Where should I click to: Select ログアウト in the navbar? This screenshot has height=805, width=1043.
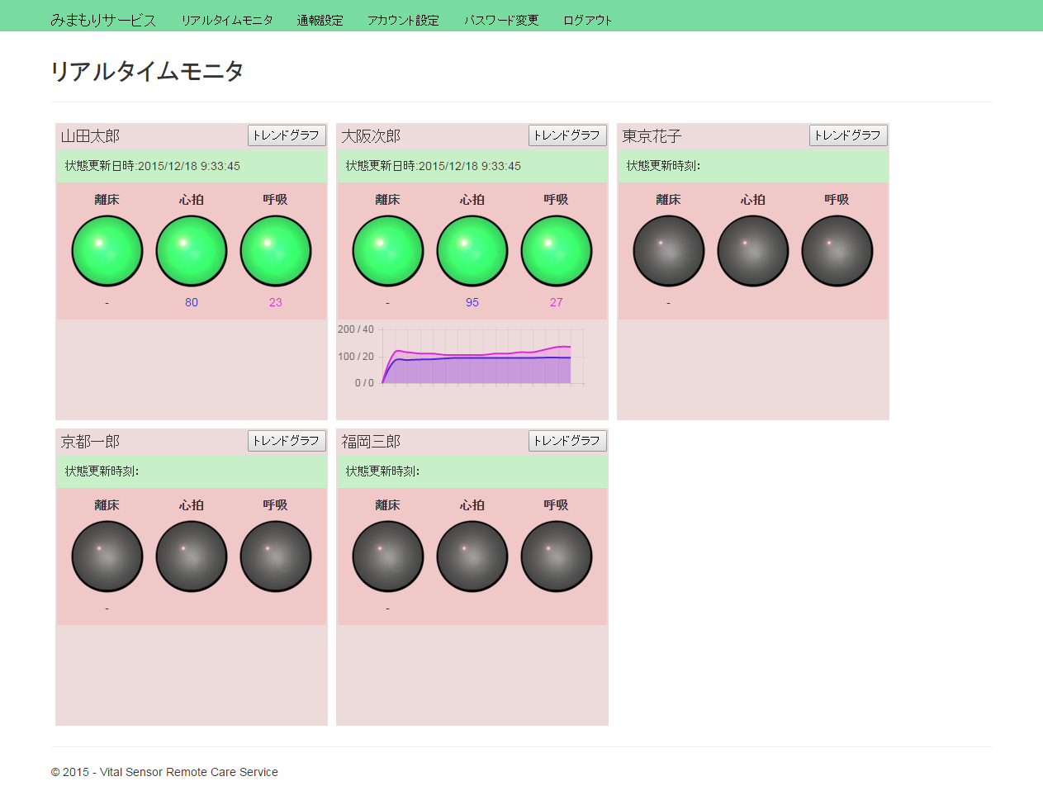588,20
